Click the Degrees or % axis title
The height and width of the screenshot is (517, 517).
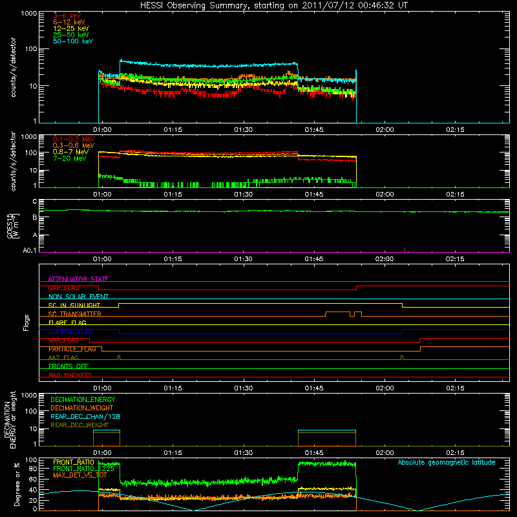click(17, 484)
